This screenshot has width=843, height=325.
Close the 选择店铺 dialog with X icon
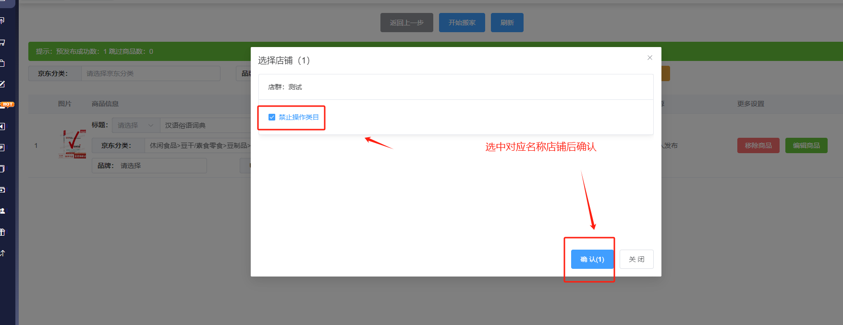click(649, 58)
